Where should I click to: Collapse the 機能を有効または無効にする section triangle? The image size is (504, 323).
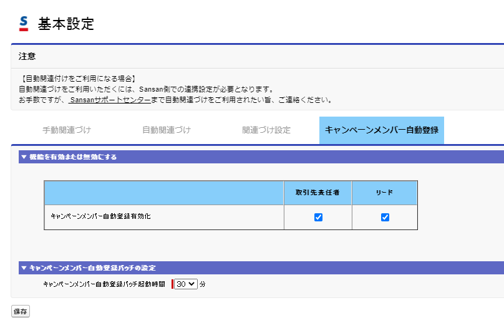(x=24, y=157)
